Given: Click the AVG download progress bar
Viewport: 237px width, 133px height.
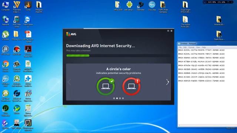Looking at the screenshot, I should [118, 56].
